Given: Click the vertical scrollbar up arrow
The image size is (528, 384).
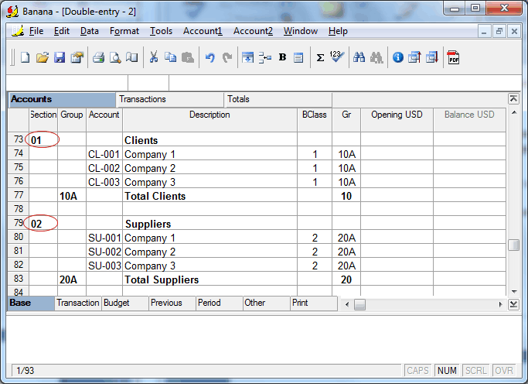Looking at the screenshot, I should pos(514,112).
